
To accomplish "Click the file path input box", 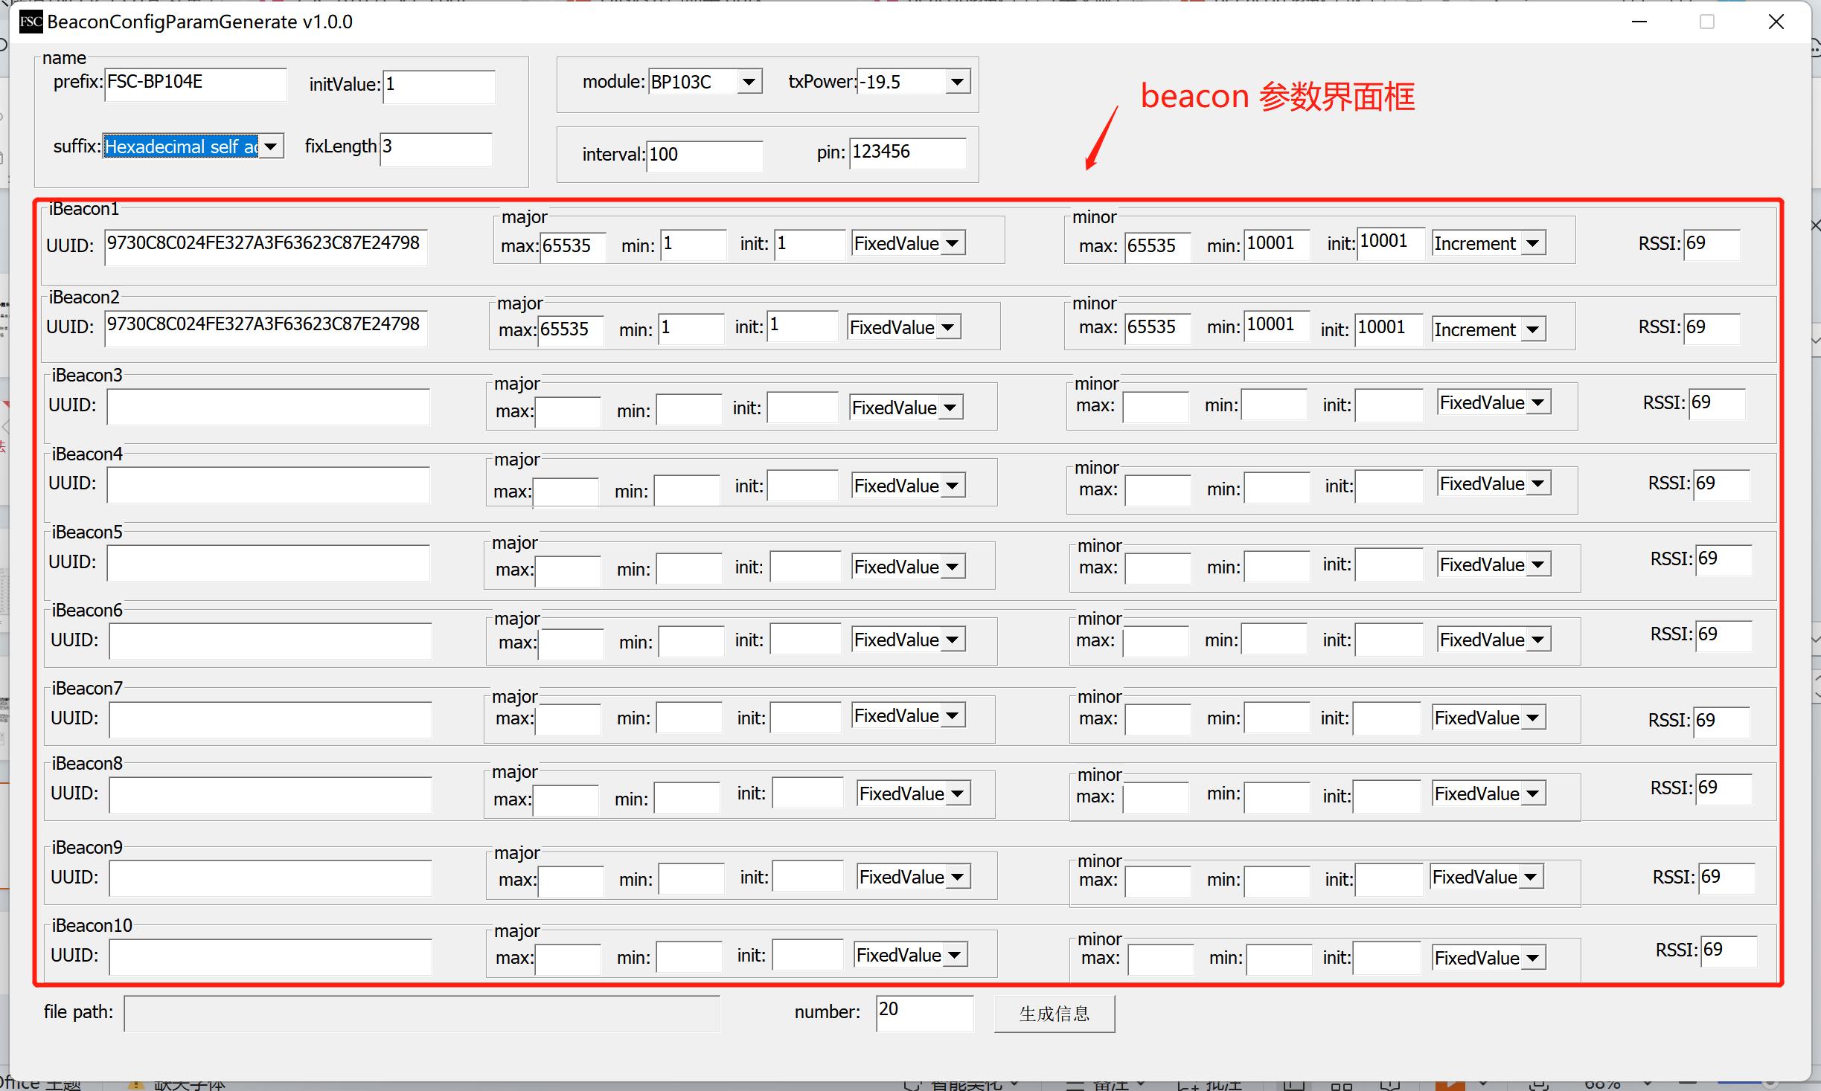I will [421, 1014].
